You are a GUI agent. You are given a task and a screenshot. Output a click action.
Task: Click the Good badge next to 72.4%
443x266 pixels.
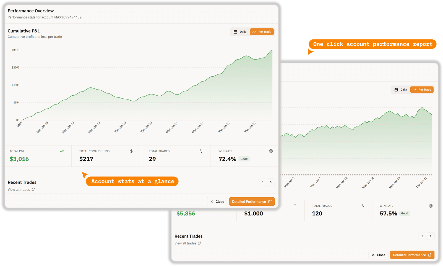tap(244, 159)
